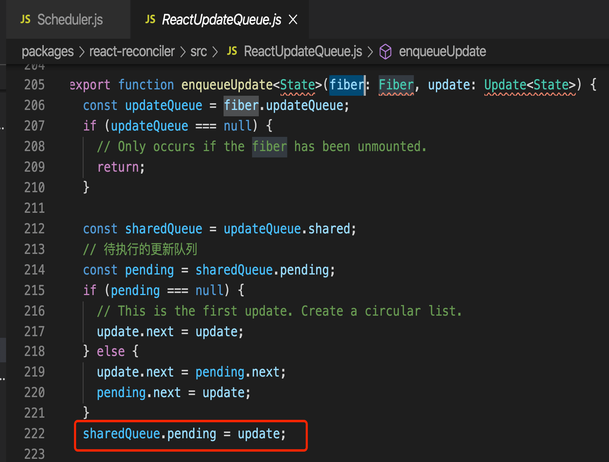Close the ReactUpdateQueue.js tab
Viewport: 609px width, 462px height.
coord(293,19)
